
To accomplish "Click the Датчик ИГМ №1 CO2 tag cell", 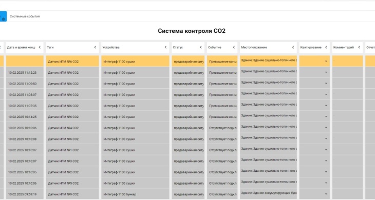I will [x=72, y=150].
